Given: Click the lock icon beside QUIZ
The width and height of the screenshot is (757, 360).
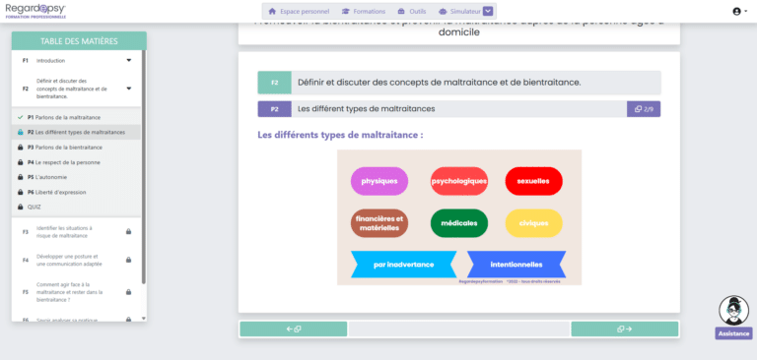Looking at the screenshot, I should tap(20, 207).
